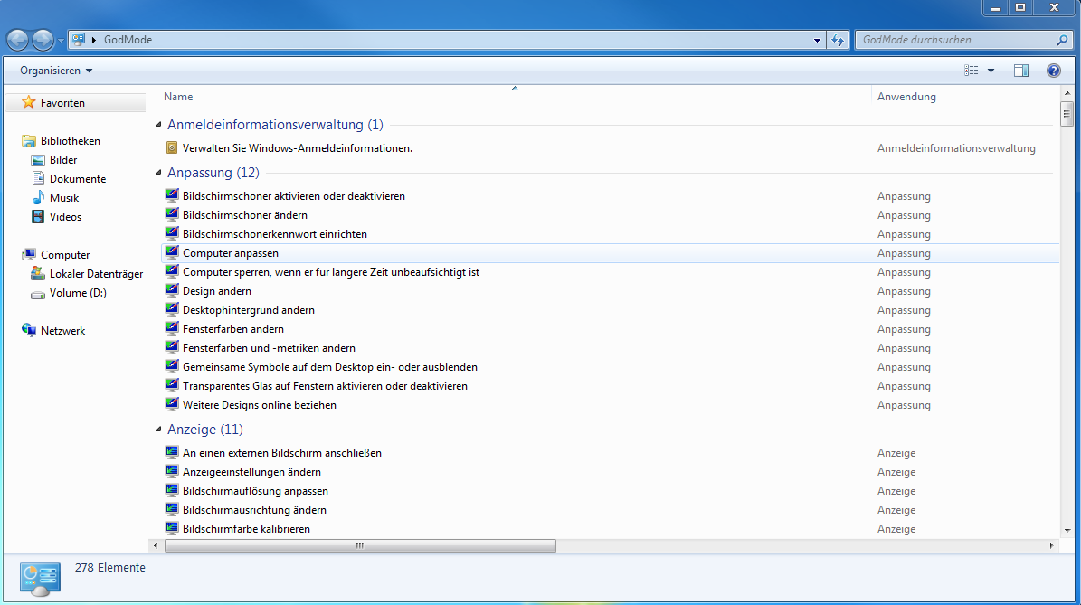Viewport: 1081px width, 605px height.
Task: Select Netzwerk in the navigation pane
Action: [62, 331]
